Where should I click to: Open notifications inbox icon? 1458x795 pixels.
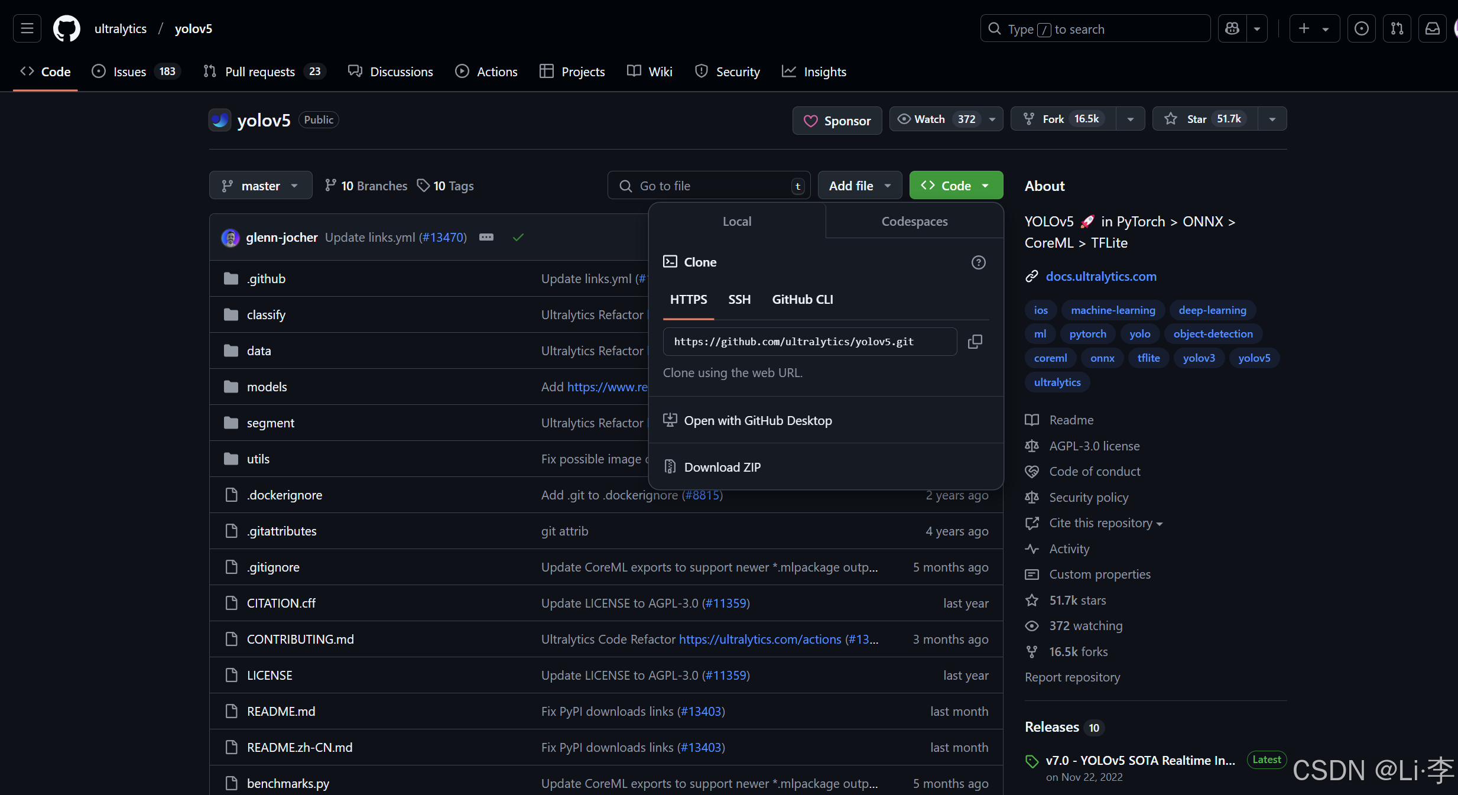1433,28
